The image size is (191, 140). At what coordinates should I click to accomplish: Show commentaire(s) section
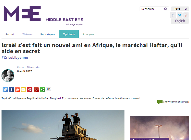[176, 102]
